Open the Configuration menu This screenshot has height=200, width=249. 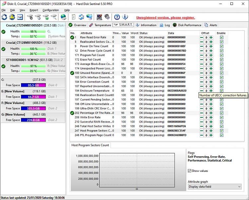(x=51, y=10)
